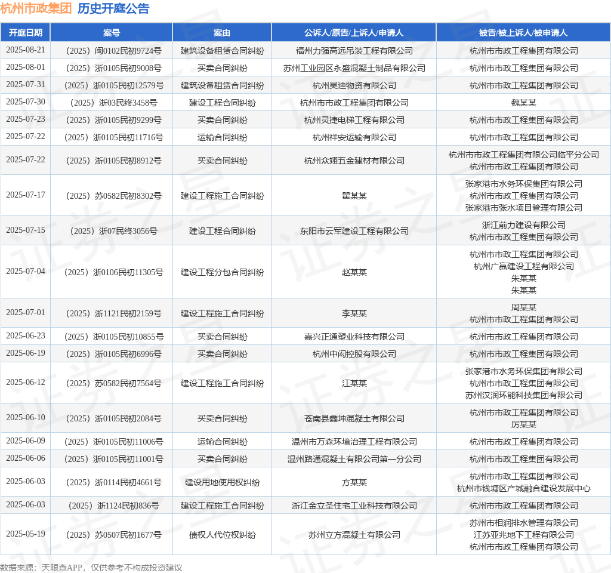The image size is (611, 573).
Task: Click plaintiff 杭州祥安运输有限公司
Action: pyautogui.click(x=354, y=137)
